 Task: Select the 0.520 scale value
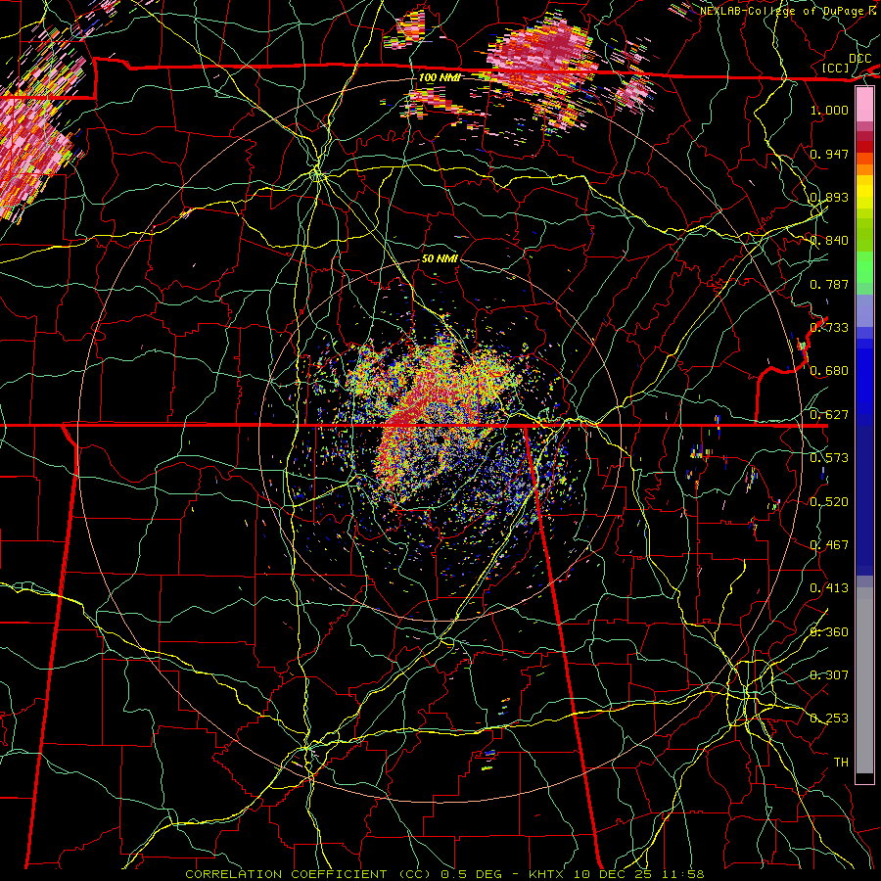coord(829,502)
